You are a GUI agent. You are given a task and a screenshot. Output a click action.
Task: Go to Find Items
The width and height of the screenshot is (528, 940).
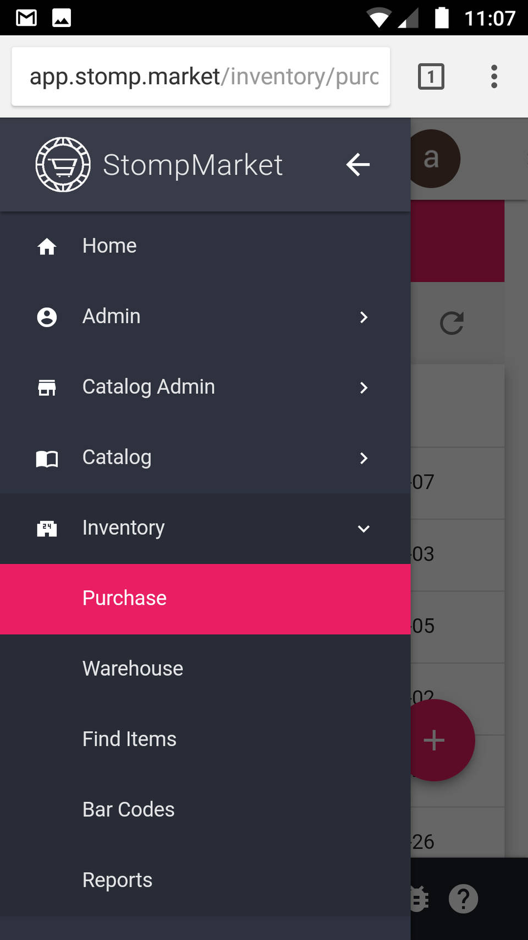point(129,740)
